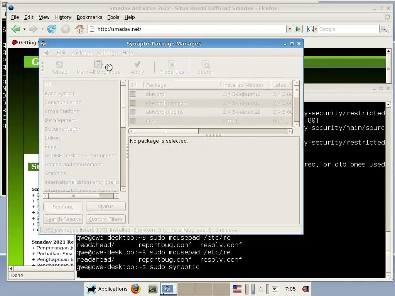Toggle status checkbox for abiword-plugins package

coord(133,112)
